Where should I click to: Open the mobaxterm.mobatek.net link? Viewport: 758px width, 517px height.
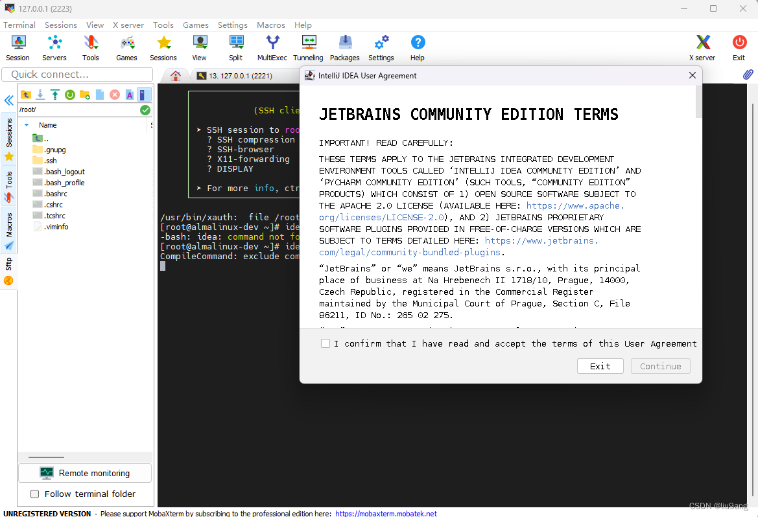point(386,513)
